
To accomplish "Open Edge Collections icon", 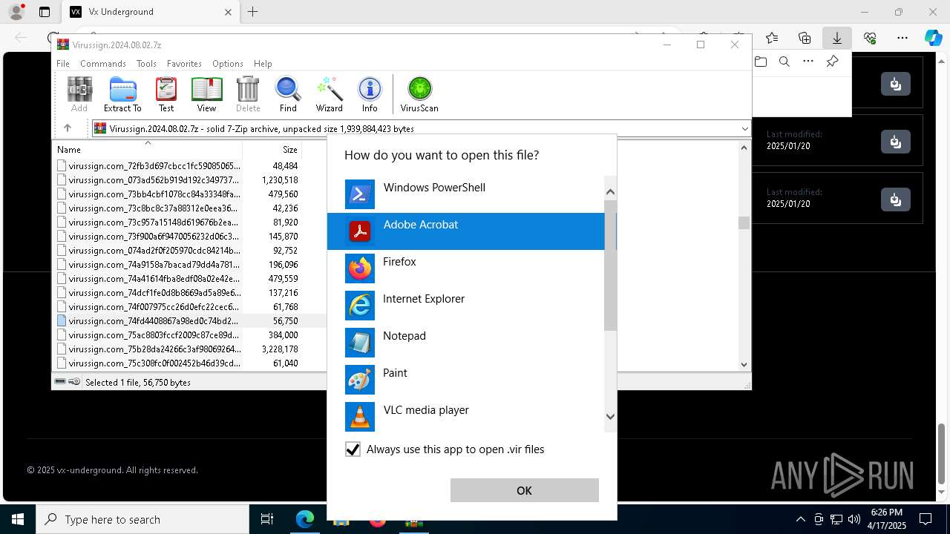I will tap(805, 38).
